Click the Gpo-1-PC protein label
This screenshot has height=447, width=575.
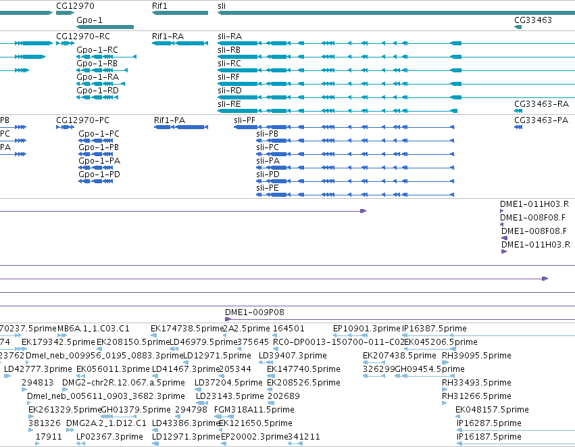click(99, 134)
